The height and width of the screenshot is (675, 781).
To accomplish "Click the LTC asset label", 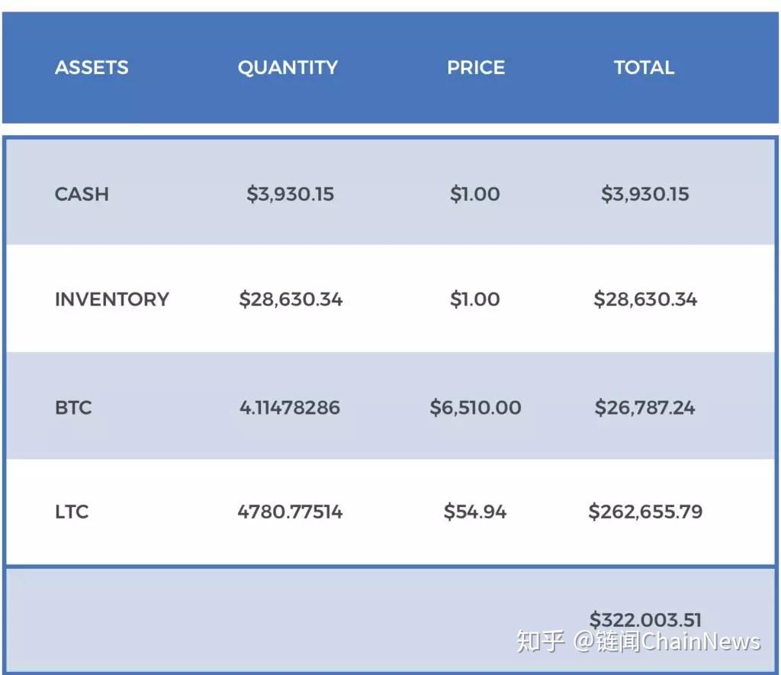I will [x=72, y=512].
